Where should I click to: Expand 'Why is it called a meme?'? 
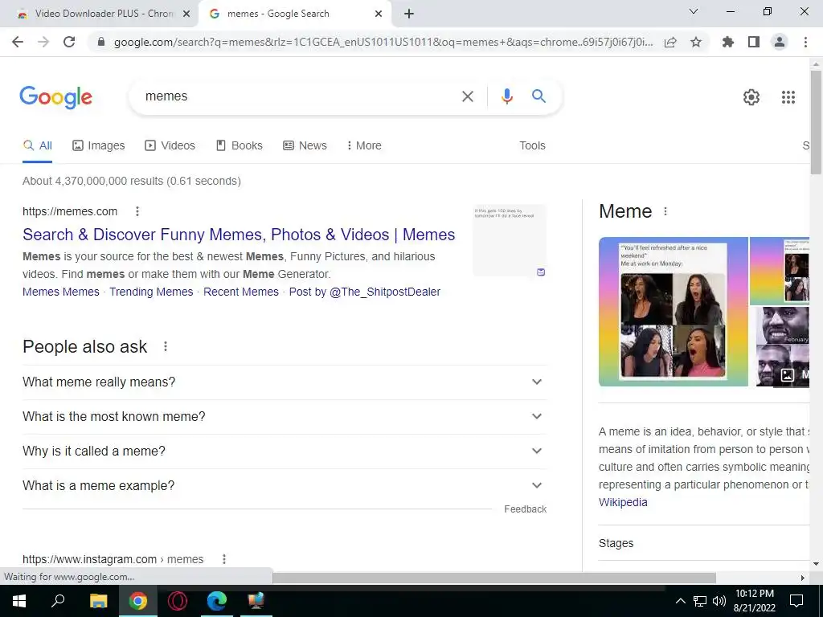tap(284, 452)
